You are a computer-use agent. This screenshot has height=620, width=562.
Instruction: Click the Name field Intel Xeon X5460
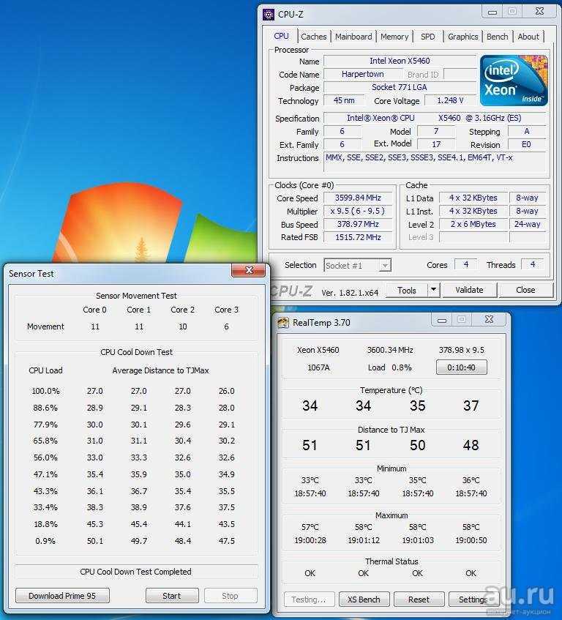pyautogui.click(x=400, y=61)
